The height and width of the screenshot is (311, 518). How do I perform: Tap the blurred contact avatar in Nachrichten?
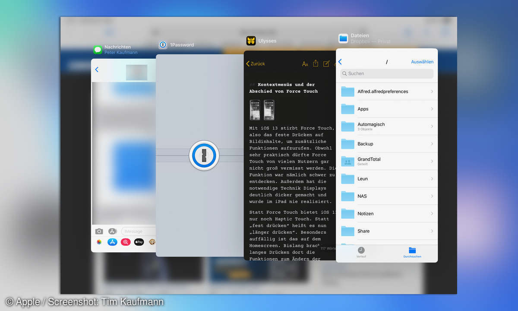point(136,73)
